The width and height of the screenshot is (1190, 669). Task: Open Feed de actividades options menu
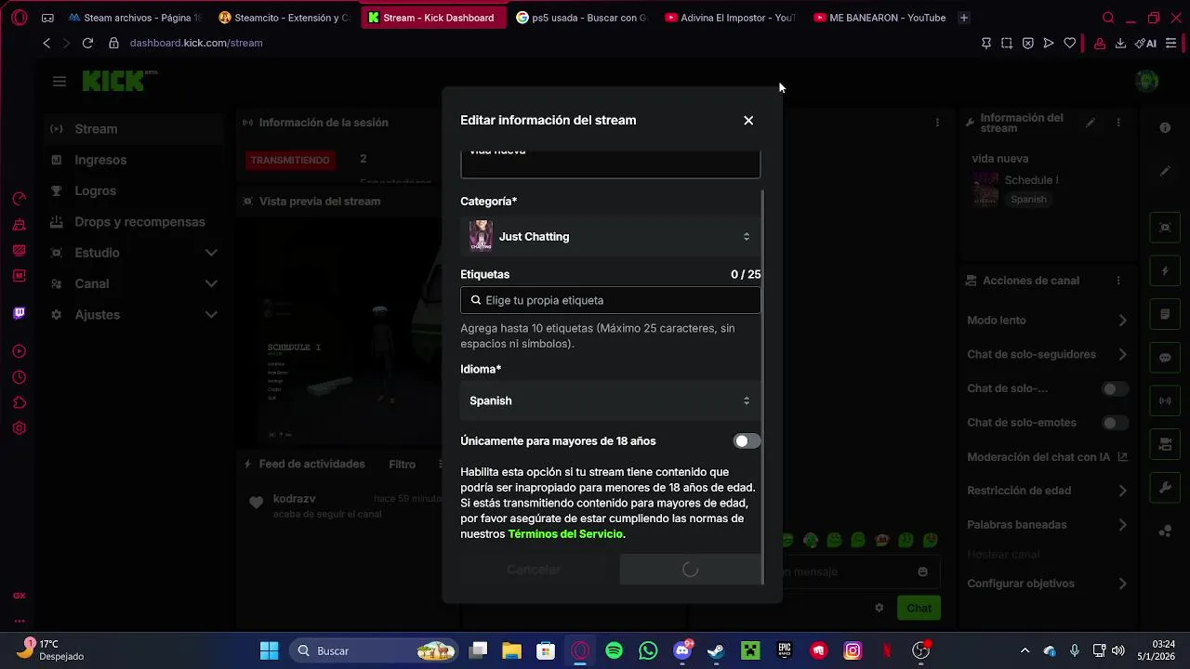click(439, 465)
